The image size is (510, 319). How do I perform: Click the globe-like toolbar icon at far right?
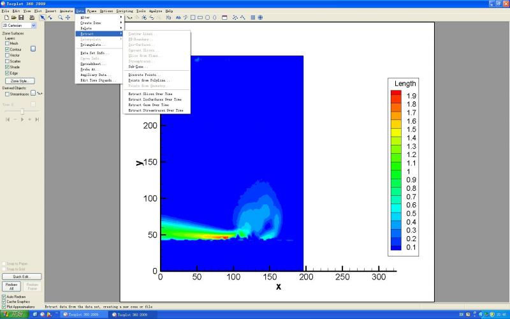[260, 18]
